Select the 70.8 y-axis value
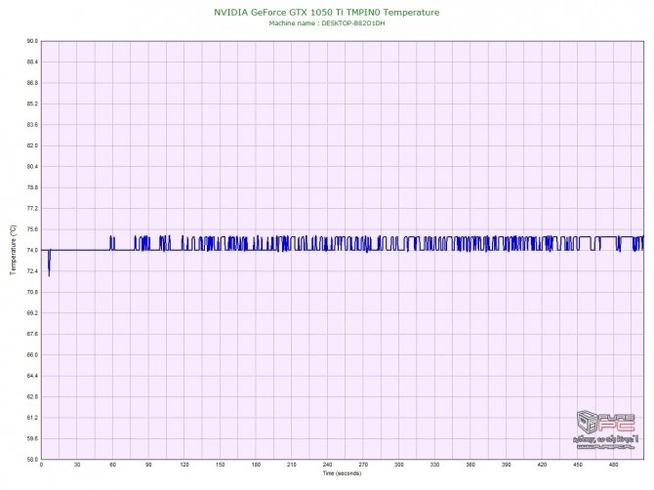This screenshot has width=654, height=490. (32, 292)
